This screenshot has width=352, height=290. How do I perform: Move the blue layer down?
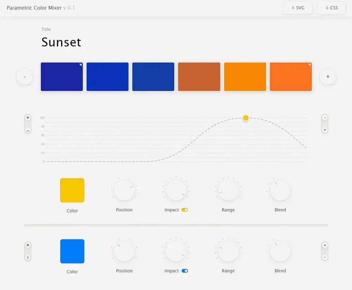(x=325, y=258)
